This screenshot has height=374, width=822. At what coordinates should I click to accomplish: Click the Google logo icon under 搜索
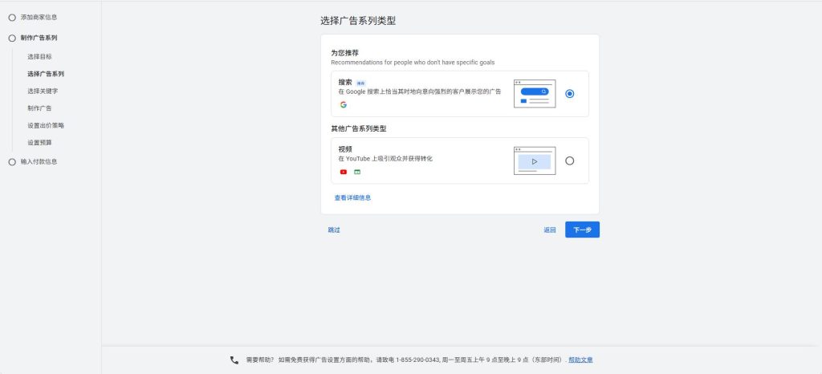pos(344,104)
